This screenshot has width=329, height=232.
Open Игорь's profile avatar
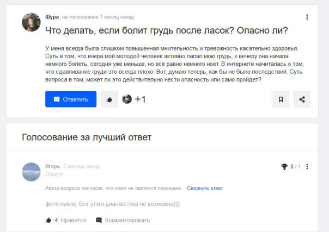tap(31, 172)
